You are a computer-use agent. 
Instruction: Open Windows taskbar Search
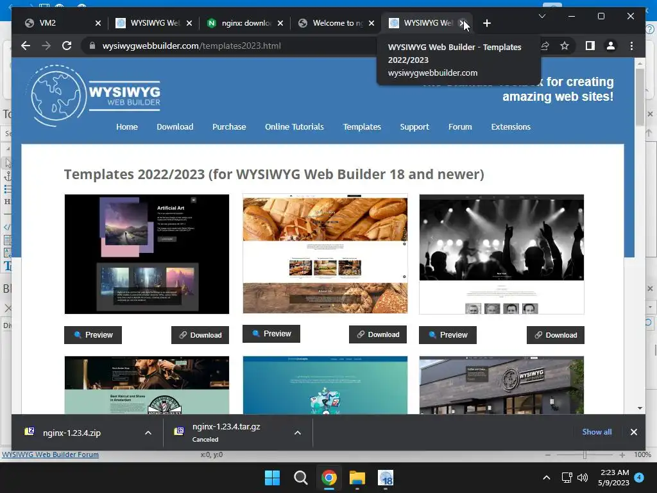point(300,478)
